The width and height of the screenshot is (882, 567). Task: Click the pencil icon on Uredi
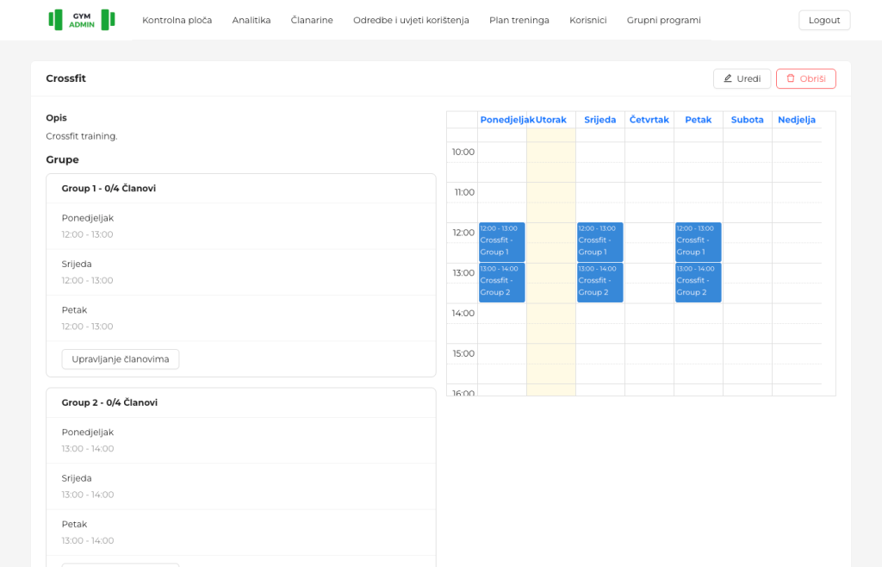[728, 78]
